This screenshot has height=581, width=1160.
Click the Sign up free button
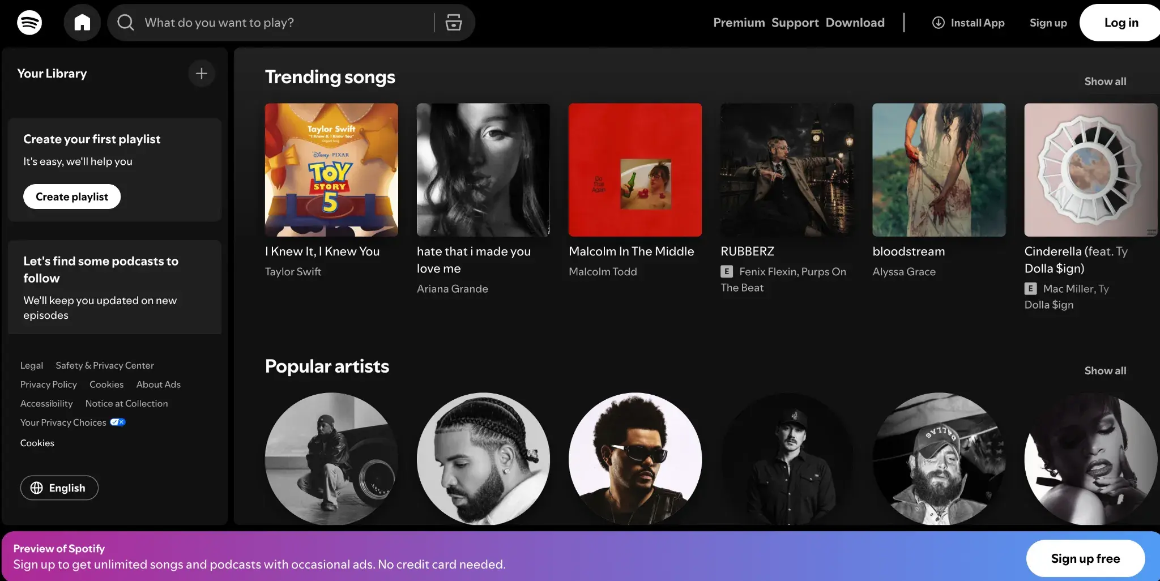click(1085, 558)
